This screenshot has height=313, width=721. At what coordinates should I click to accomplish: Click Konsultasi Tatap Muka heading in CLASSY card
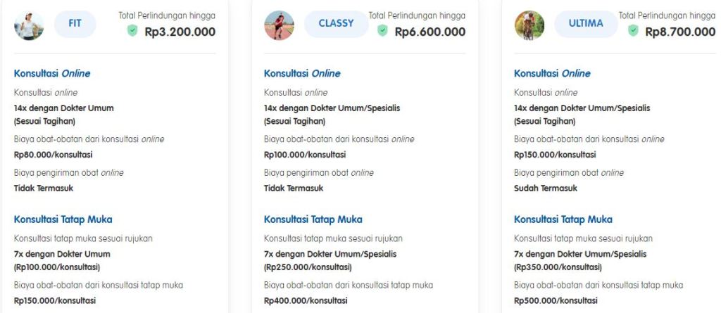(x=313, y=219)
